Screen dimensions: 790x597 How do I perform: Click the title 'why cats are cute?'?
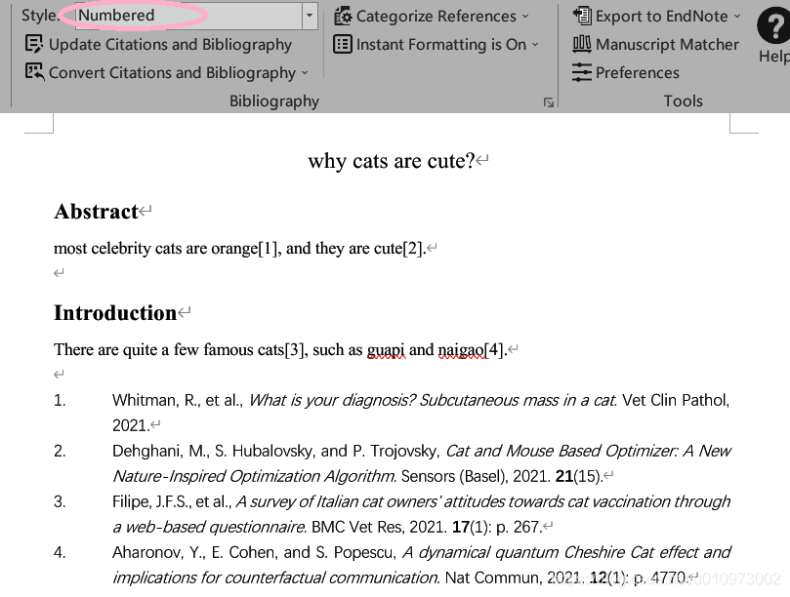392,161
